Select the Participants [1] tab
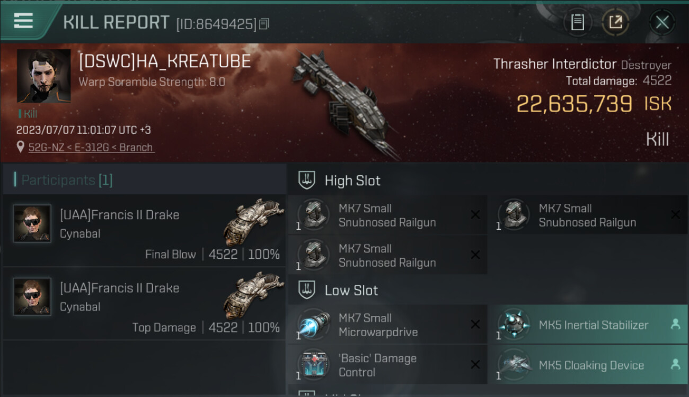 (x=67, y=180)
